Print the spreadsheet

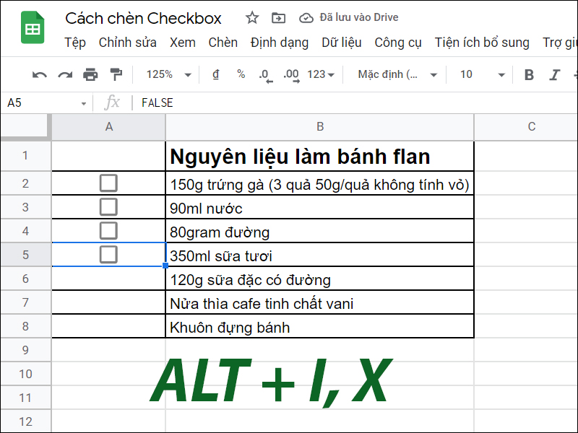90,75
